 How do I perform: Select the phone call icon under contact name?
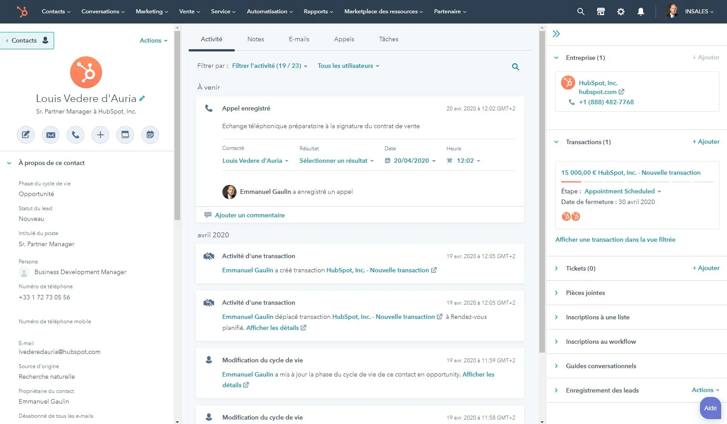coord(75,135)
